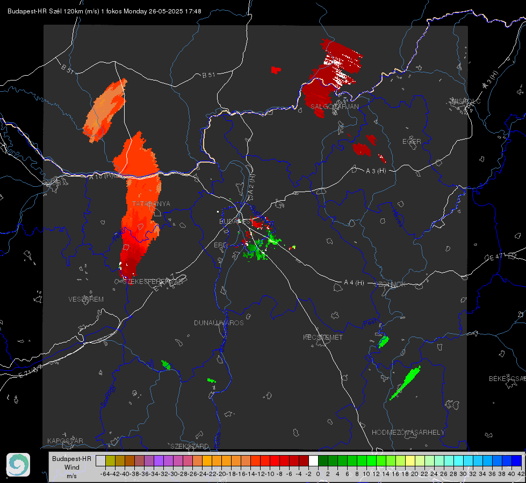Click the 'E 71/A 7' road label
This screenshot has height=483, width=526.
pos(30,371)
